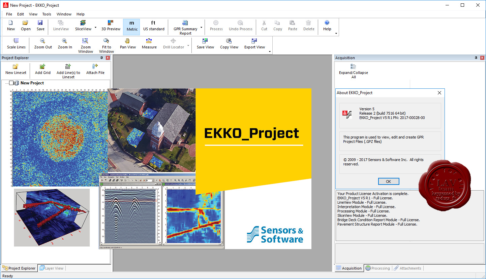Switch to the Layer View tab
486x279 pixels.
(52, 268)
